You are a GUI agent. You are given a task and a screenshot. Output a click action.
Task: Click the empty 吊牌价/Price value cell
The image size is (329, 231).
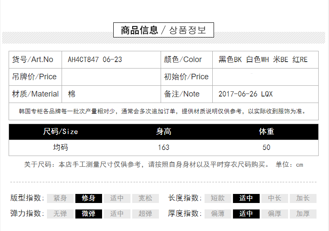(x=111, y=77)
